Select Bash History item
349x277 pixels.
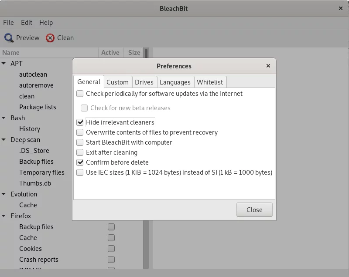click(x=30, y=129)
